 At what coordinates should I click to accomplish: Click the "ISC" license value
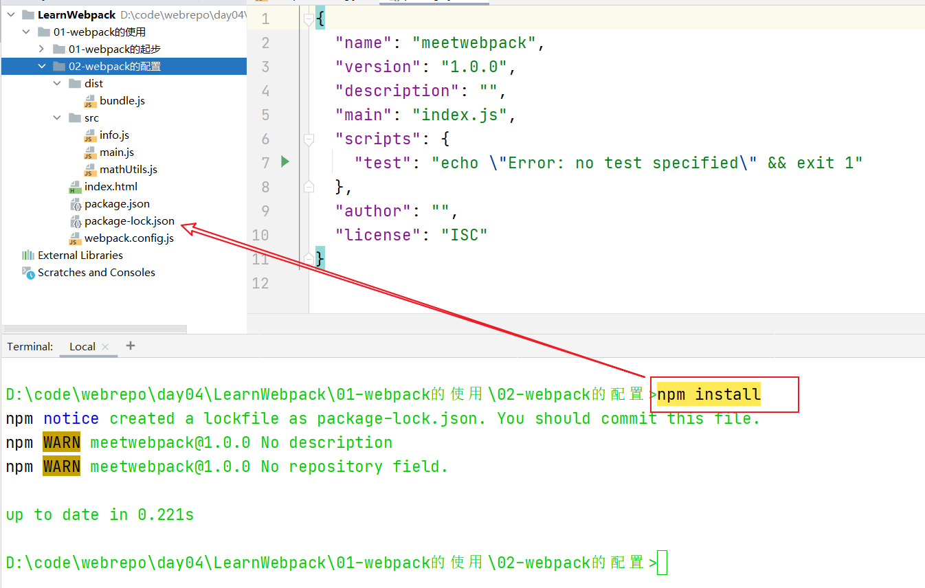(x=465, y=235)
